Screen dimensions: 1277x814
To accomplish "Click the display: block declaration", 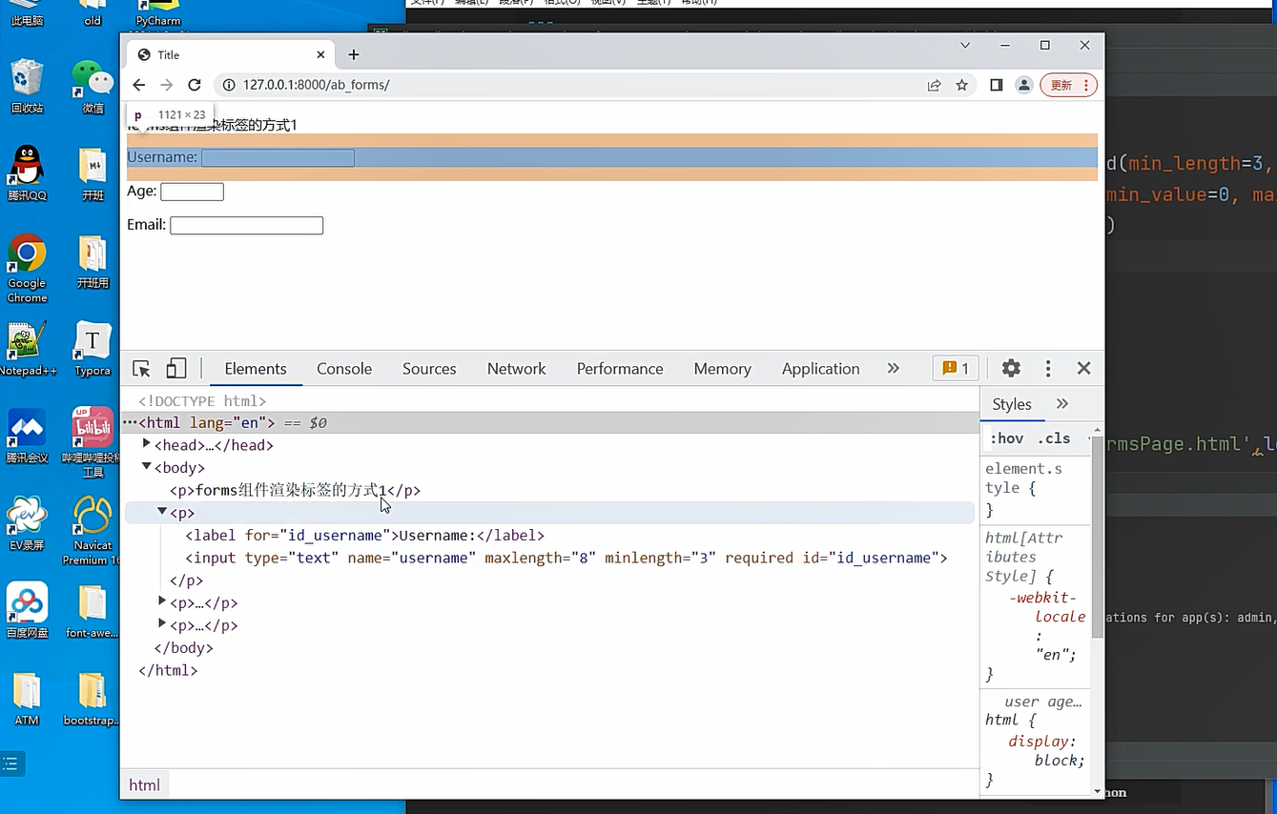I will pyautogui.click(x=1046, y=751).
